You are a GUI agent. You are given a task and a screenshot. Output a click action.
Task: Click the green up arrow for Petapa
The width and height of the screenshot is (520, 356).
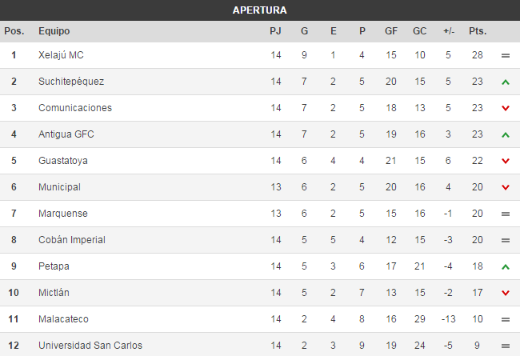505,267
